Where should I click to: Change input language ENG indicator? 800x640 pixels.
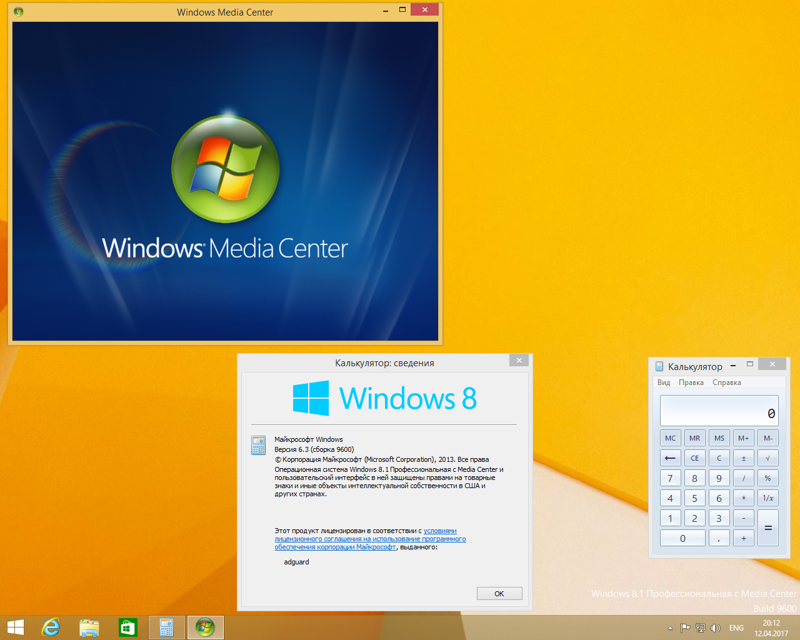pyautogui.click(x=736, y=628)
